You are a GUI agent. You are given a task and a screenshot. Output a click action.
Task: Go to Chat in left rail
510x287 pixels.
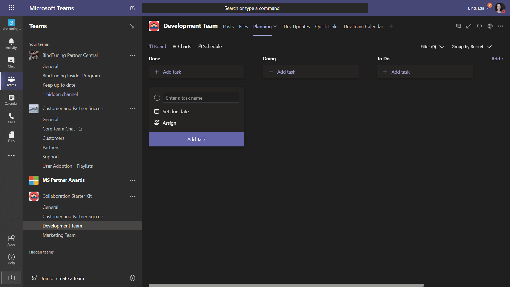(11, 62)
